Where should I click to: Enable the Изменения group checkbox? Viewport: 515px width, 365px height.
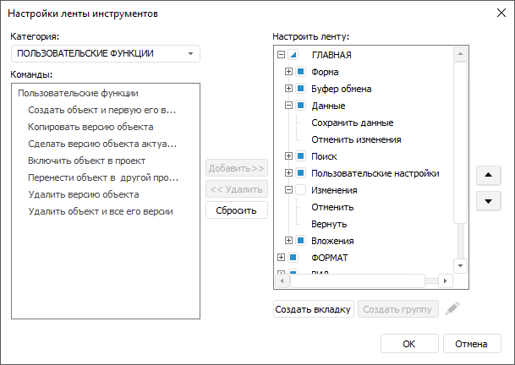(x=301, y=190)
